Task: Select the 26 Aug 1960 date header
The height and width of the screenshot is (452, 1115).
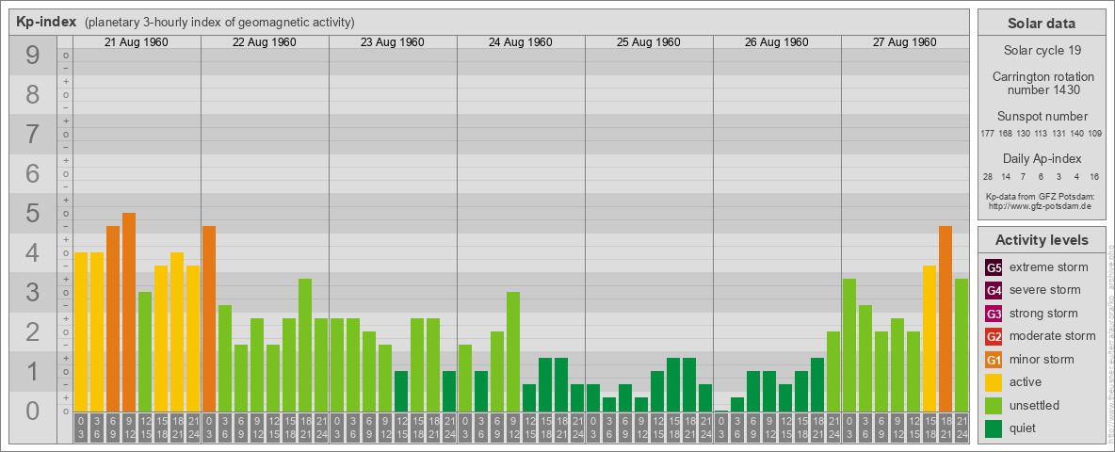Action: [x=777, y=42]
